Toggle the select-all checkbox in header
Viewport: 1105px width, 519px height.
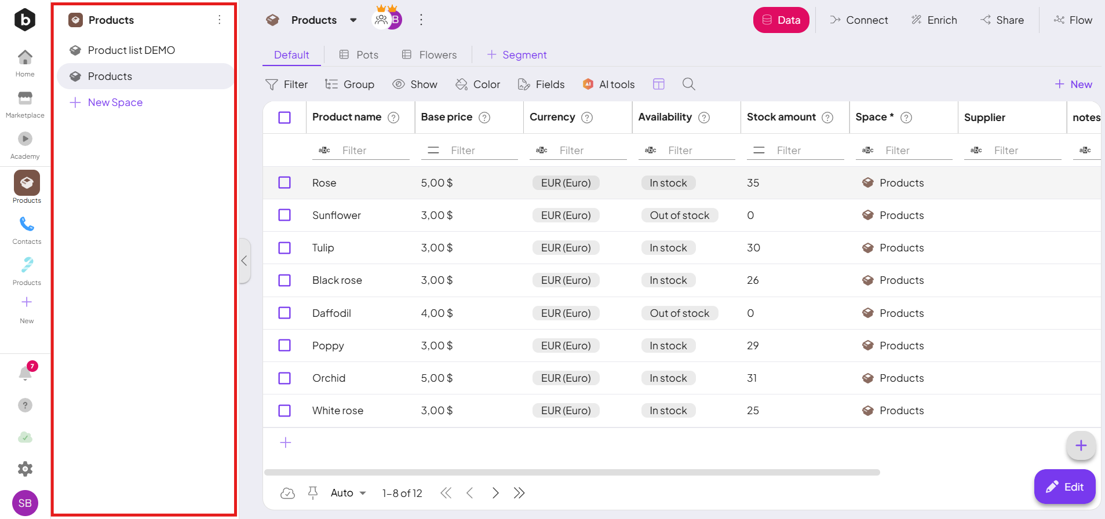pyautogui.click(x=285, y=118)
